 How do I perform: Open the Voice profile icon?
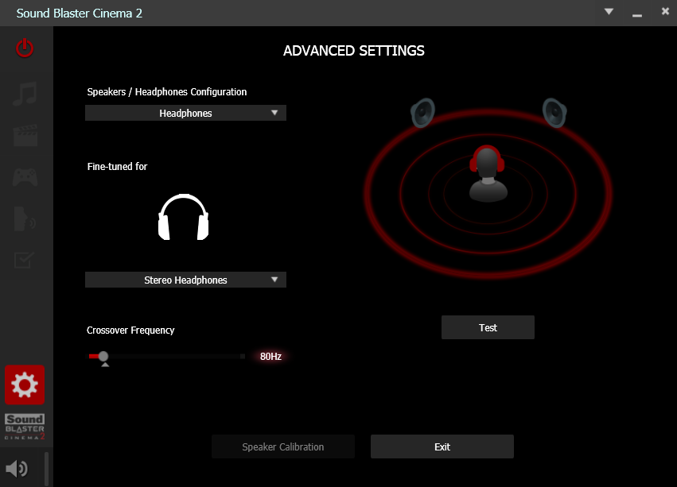25,218
